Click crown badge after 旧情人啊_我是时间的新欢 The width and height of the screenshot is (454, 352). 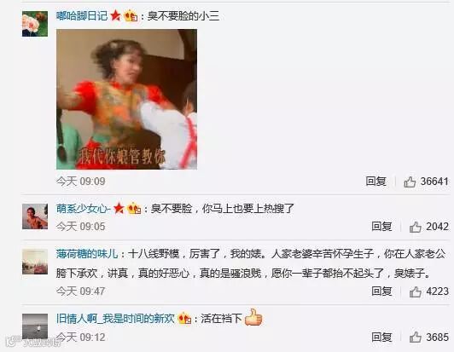coord(184,319)
